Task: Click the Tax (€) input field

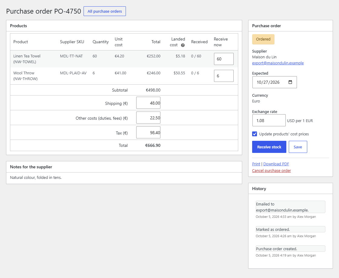Action: (148, 133)
